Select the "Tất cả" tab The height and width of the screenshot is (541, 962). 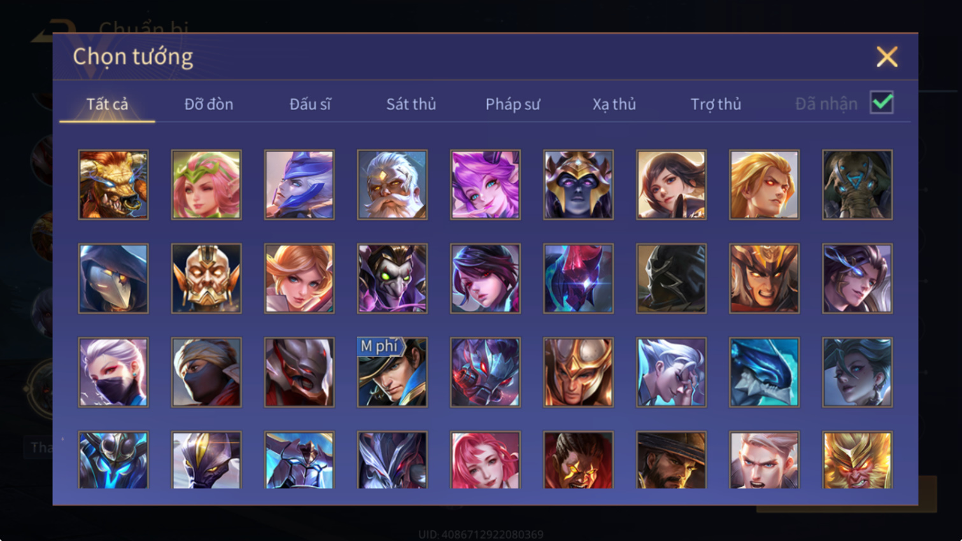tap(107, 104)
